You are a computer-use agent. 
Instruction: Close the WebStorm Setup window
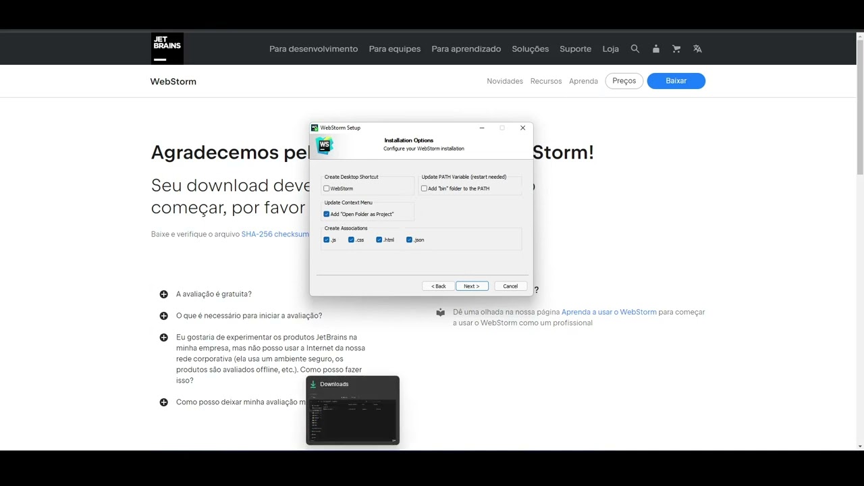point(522,128)
